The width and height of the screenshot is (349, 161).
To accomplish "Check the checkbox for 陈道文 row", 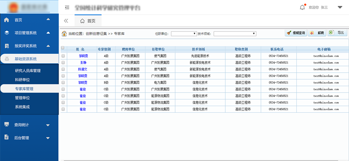I will tap(63, 69).
